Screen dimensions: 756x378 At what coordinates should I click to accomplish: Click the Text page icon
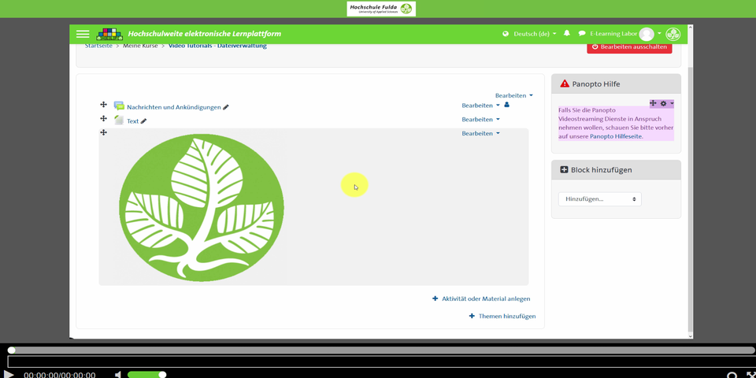pos(119,120)
